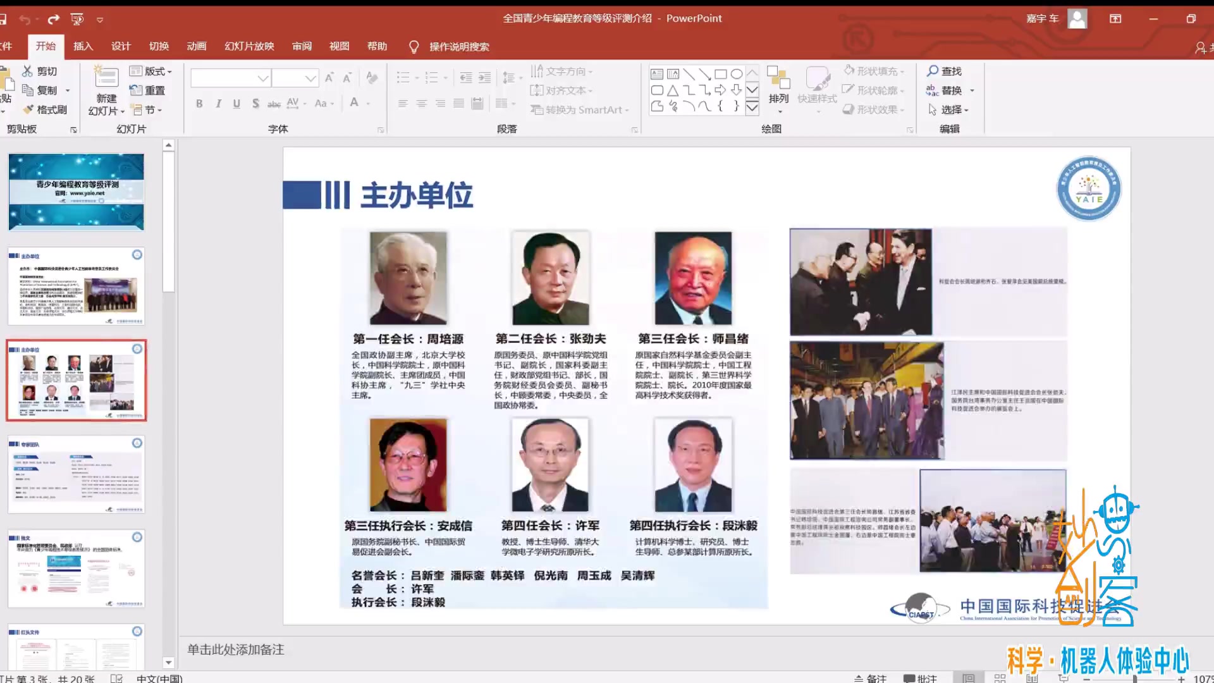Click the Reset (重置) slide button
This screenshot has height=683, width=1214.
tap(147, 90)
